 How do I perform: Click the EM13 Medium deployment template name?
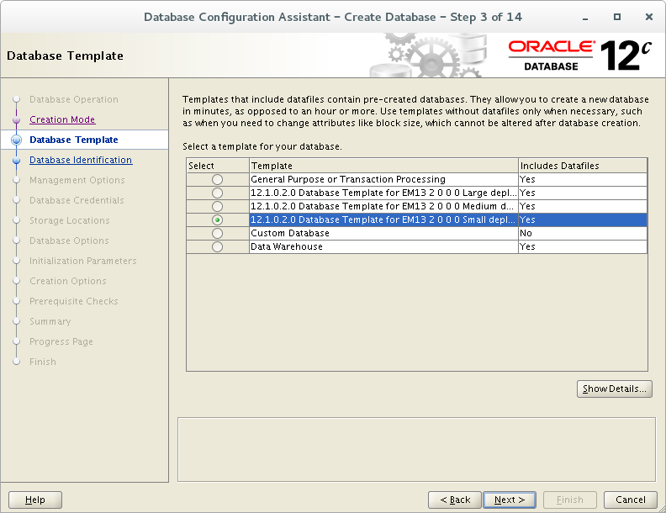(x=383, y=206)
